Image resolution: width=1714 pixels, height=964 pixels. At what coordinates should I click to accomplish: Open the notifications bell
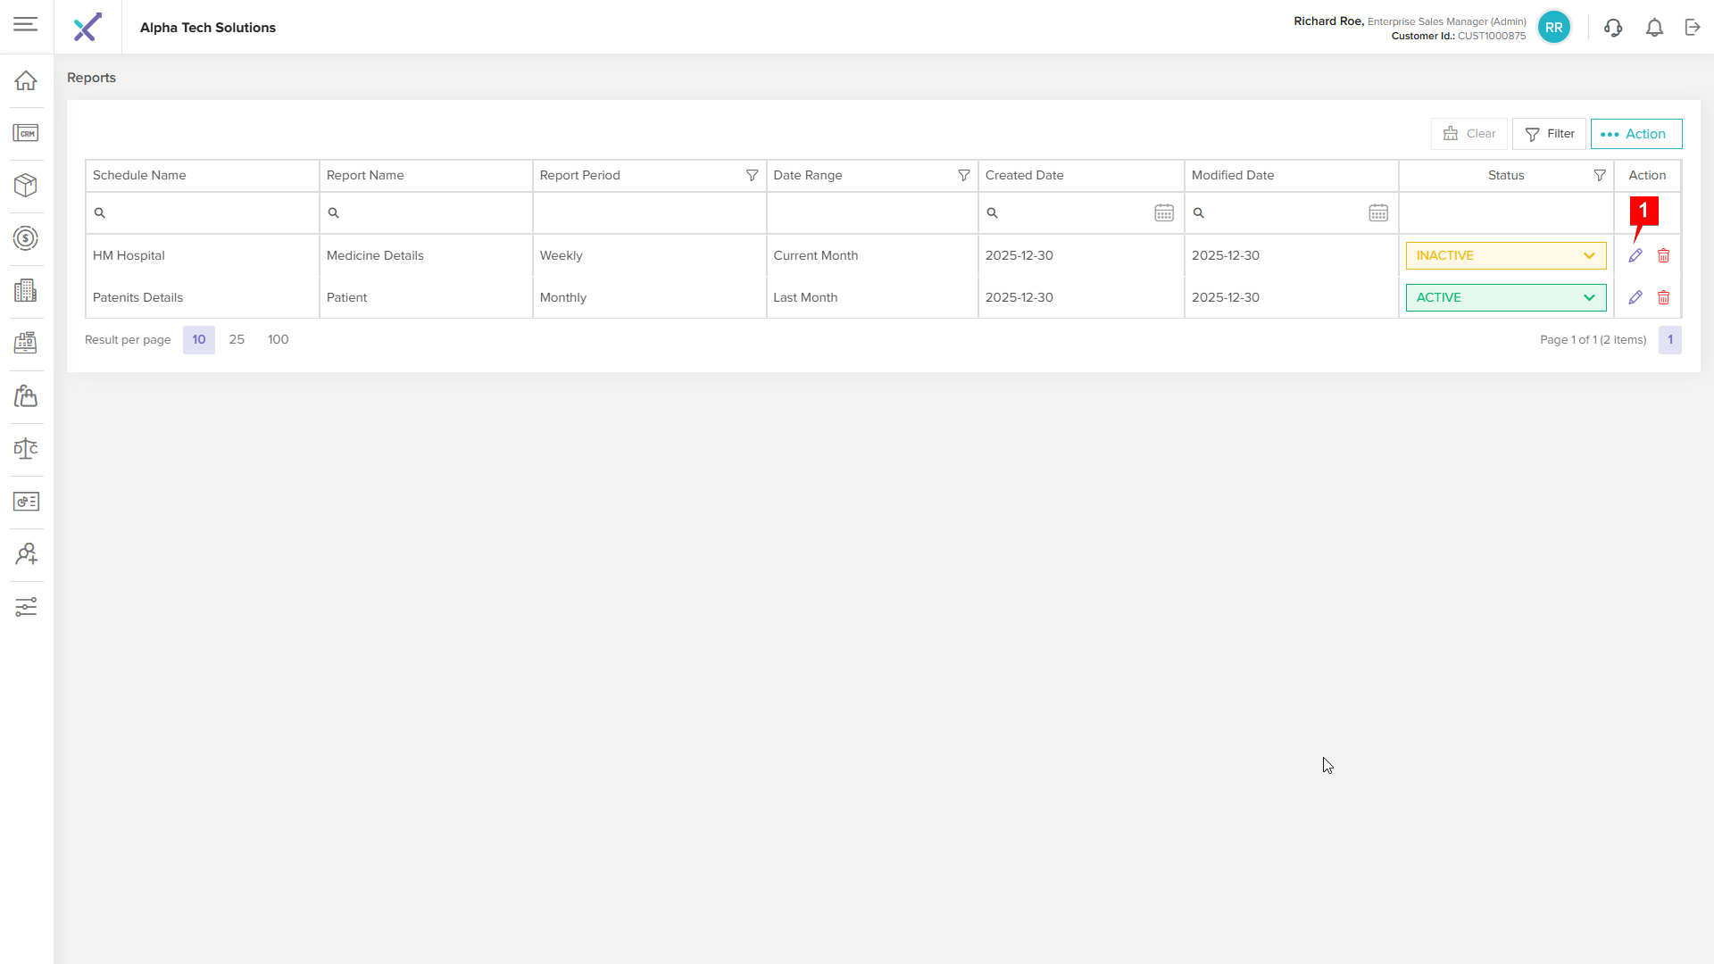[x=1654, y=28]
